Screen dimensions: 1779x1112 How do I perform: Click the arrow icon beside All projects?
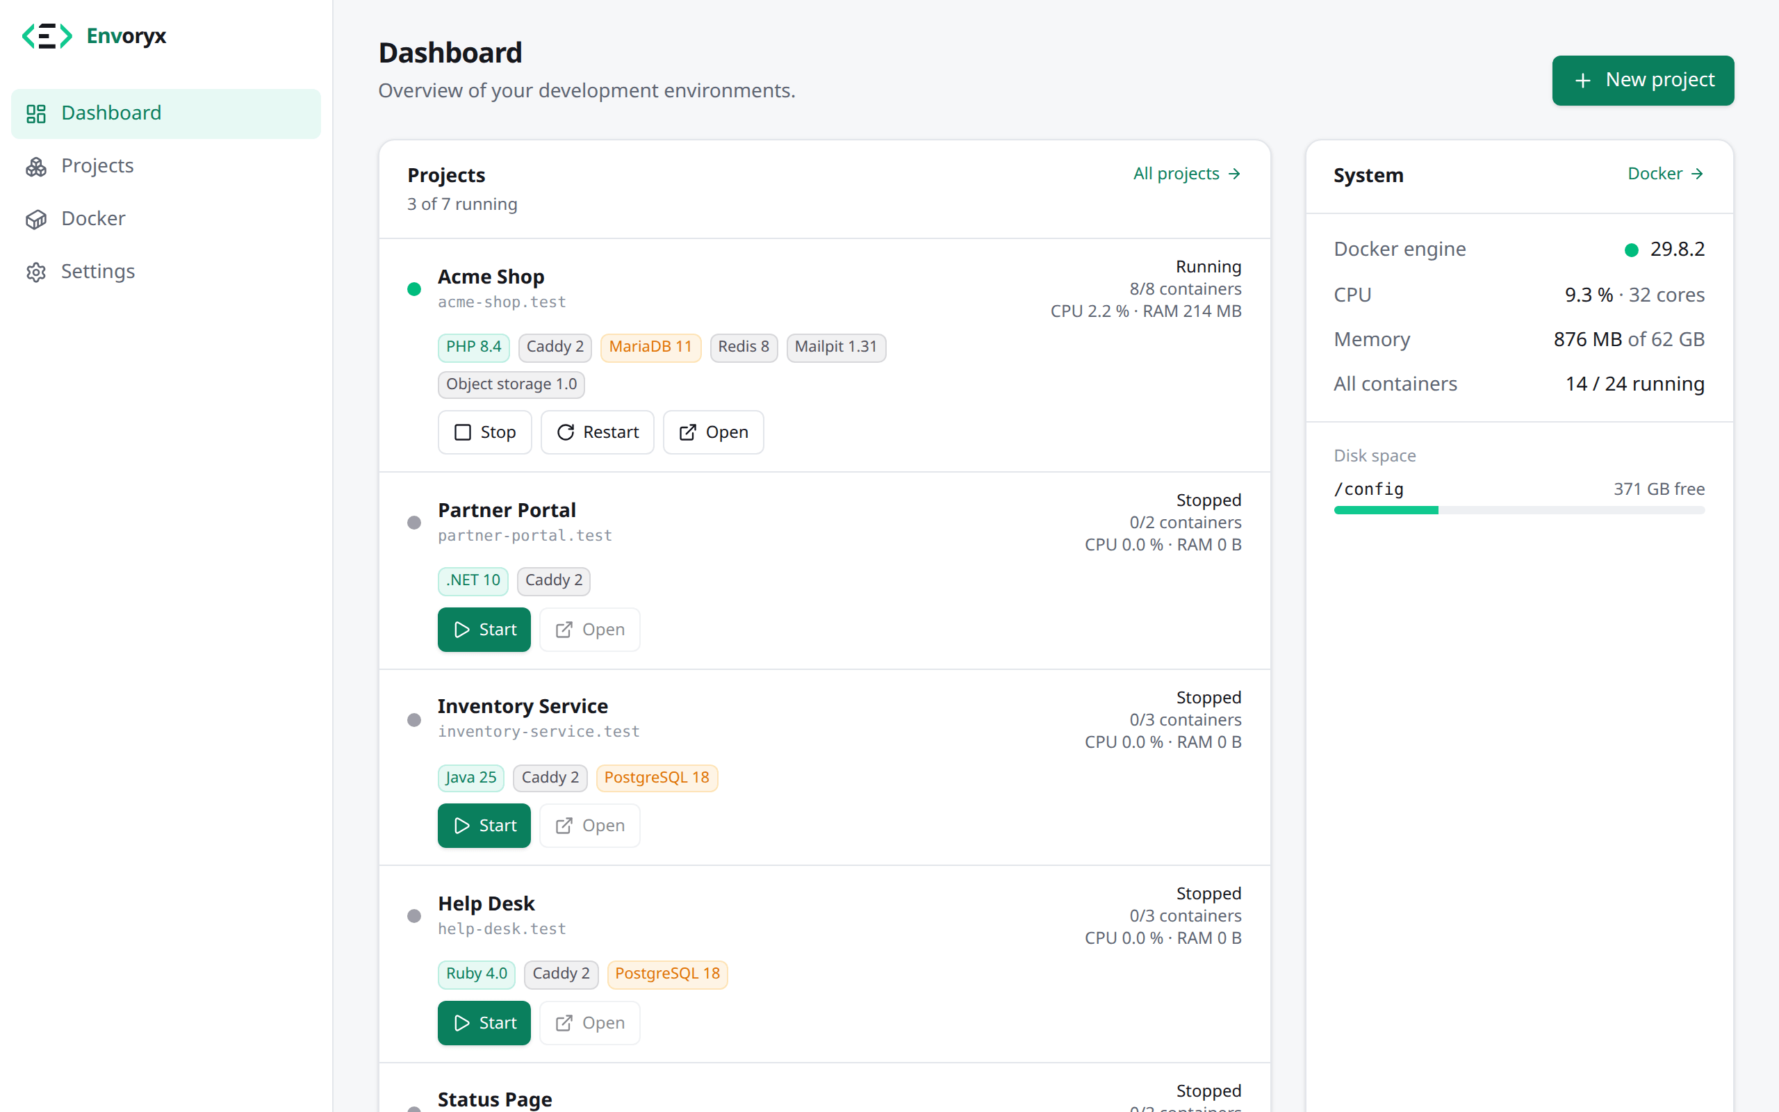(1234, 174)
